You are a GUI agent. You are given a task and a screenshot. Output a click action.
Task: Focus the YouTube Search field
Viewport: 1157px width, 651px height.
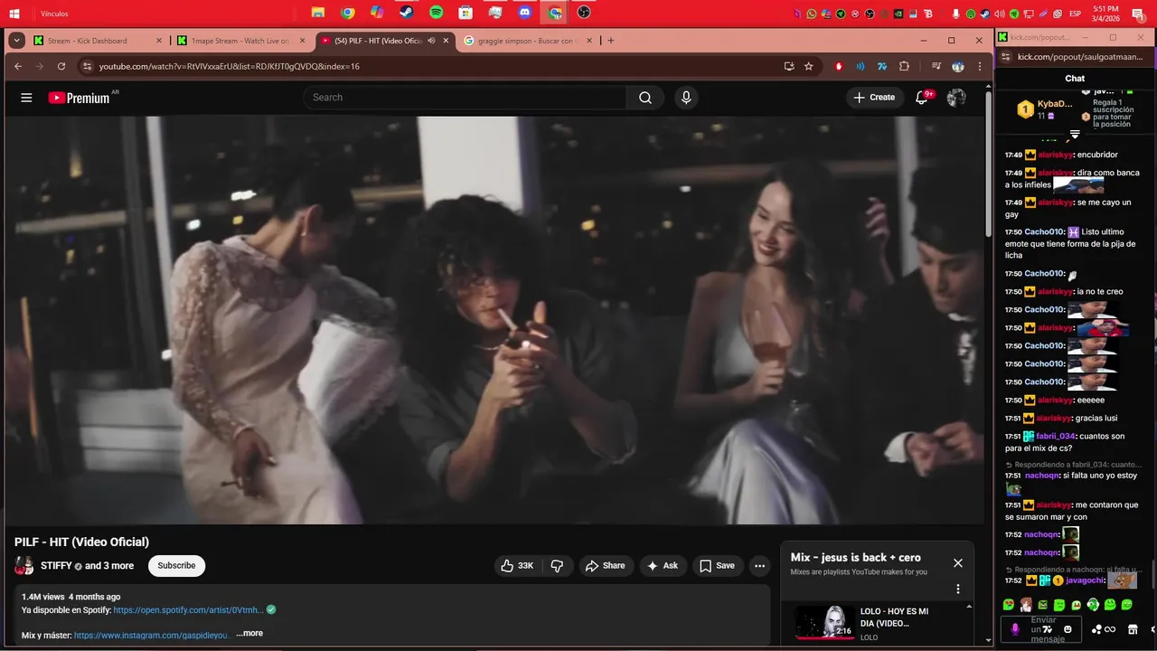point(465,98)
